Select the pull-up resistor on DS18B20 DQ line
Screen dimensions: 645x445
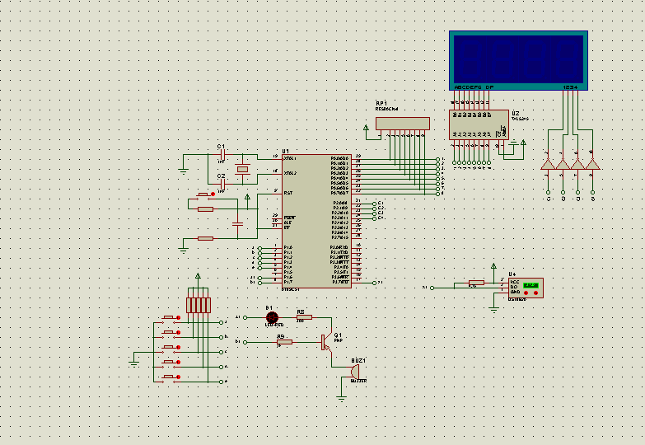[x=476, y=283]
